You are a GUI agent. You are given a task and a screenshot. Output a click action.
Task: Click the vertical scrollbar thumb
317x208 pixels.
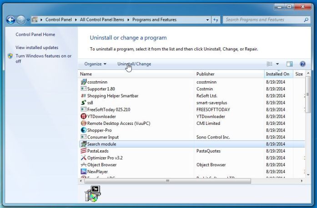308,94
